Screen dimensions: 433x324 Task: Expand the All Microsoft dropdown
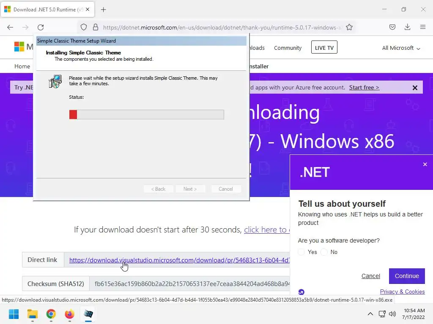(401, 48)
